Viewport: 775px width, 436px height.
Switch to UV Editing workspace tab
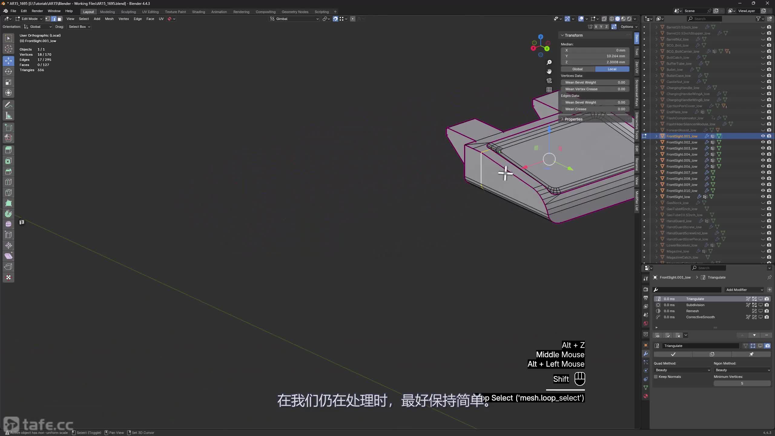pos(150,12)
